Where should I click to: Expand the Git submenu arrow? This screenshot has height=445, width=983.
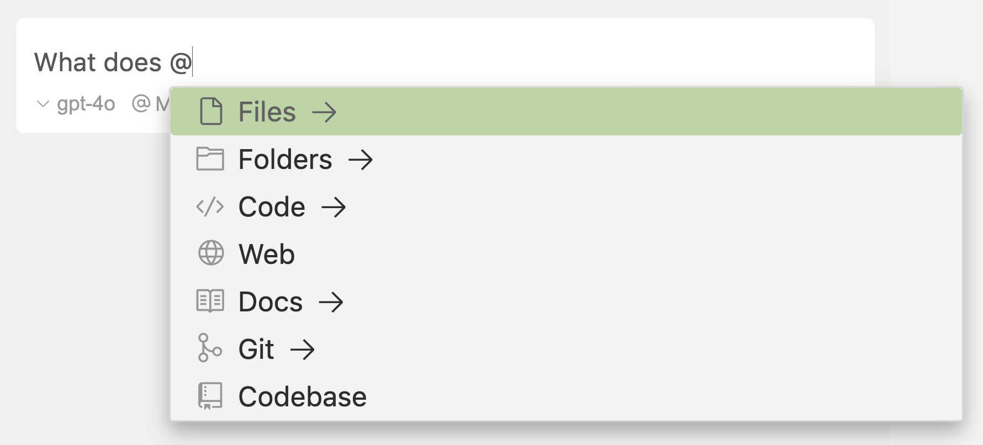pyautogui.click(x=303, y=349)
